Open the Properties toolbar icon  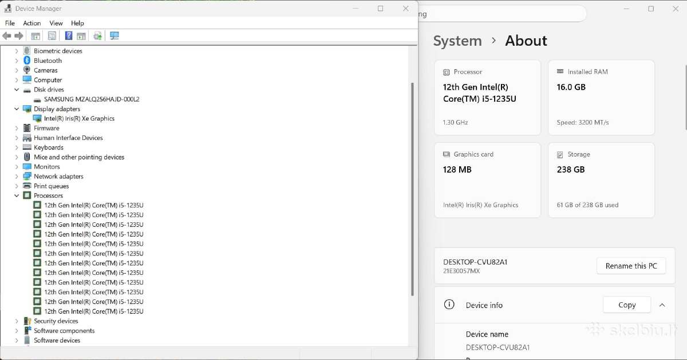pyautogui.click(x=52, y=36)
